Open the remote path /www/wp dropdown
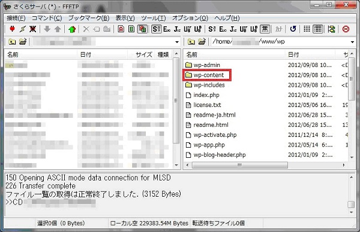 click(352, 42)
